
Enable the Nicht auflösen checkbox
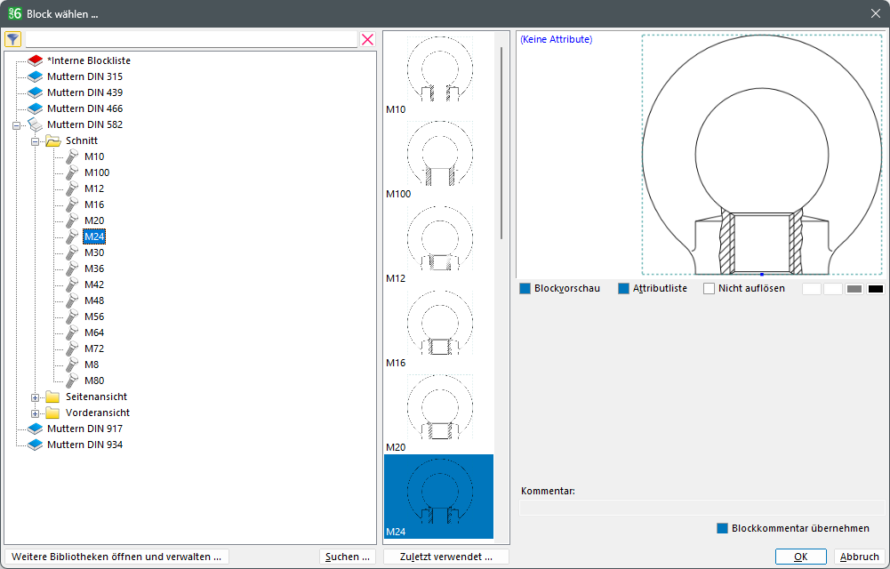point(710,289)
